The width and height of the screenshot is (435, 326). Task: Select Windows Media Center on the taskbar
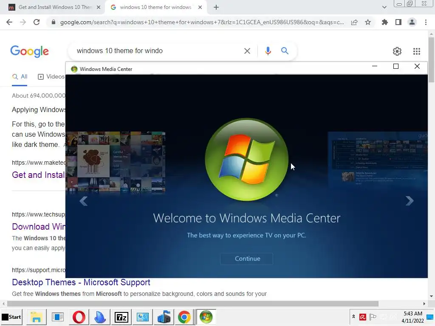coord(206,317)
